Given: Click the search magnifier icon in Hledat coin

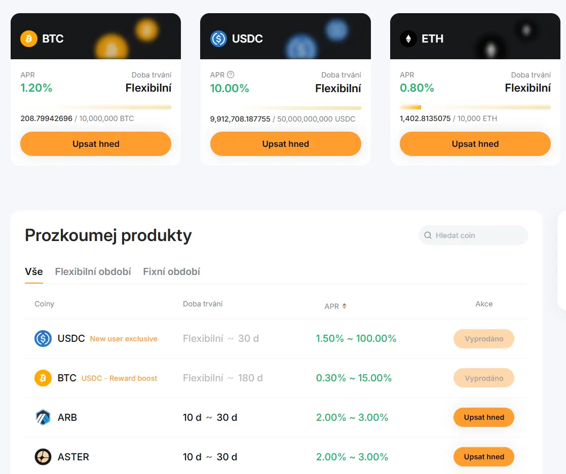Looking at the screenshot, I should 428,235.
